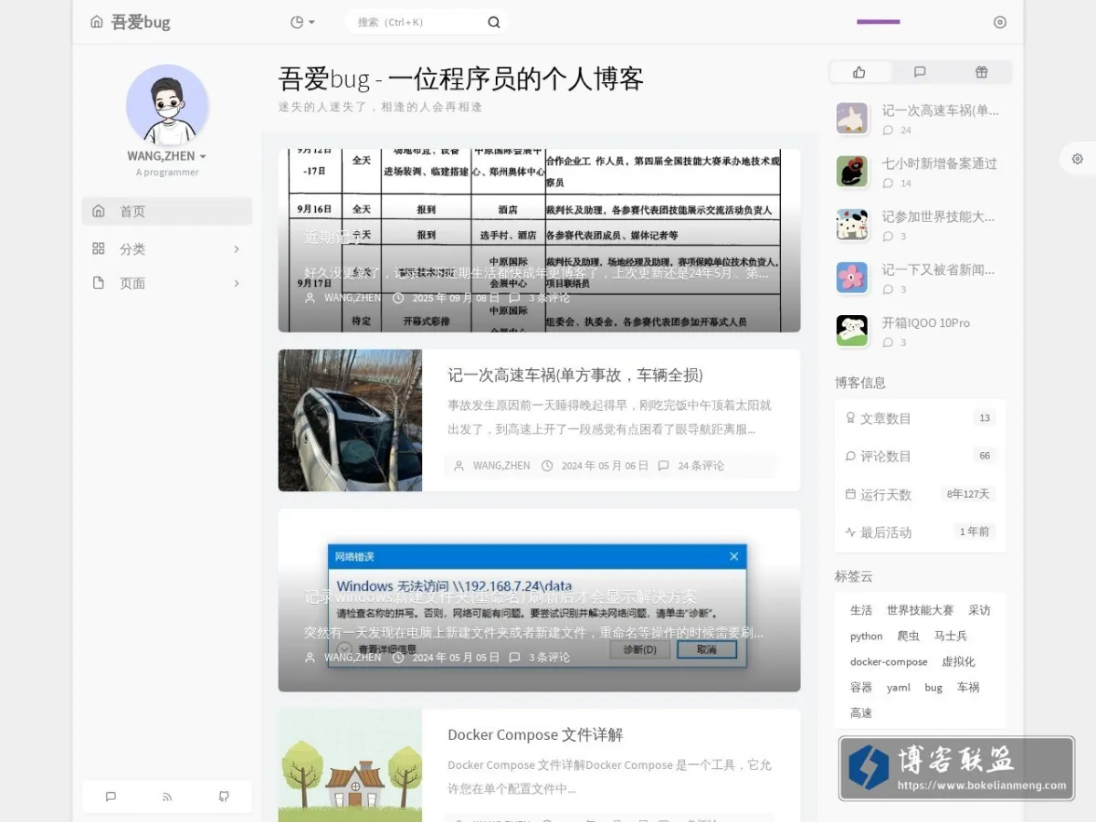1096x822 pixels.
Task: Click the 高速 tag
Action: pos(861,712)
